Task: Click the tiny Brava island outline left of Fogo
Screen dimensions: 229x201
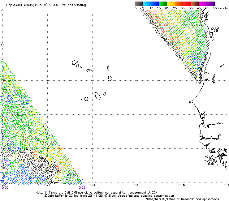Action: coord(81,100)
